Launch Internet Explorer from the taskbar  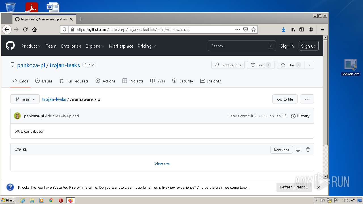point(22,200)
